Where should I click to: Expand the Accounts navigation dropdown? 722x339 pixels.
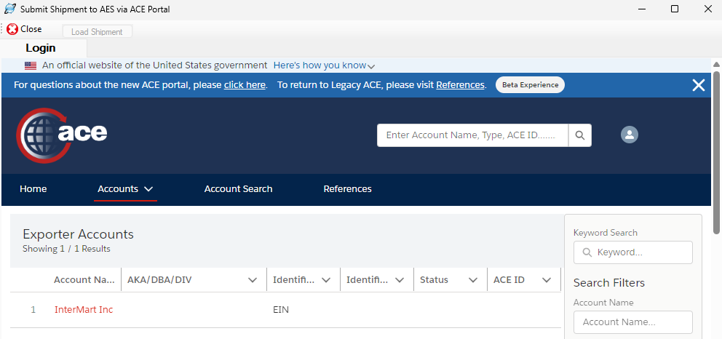[x=148, y=189]
